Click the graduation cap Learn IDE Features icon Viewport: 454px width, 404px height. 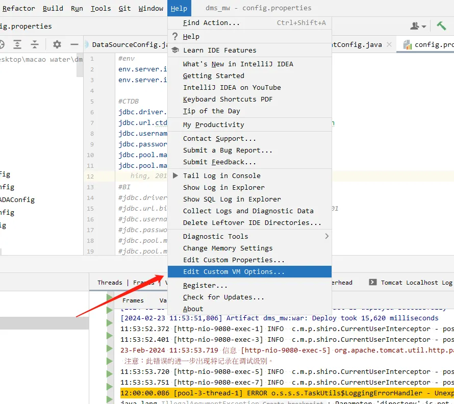[x=175, y=50]
